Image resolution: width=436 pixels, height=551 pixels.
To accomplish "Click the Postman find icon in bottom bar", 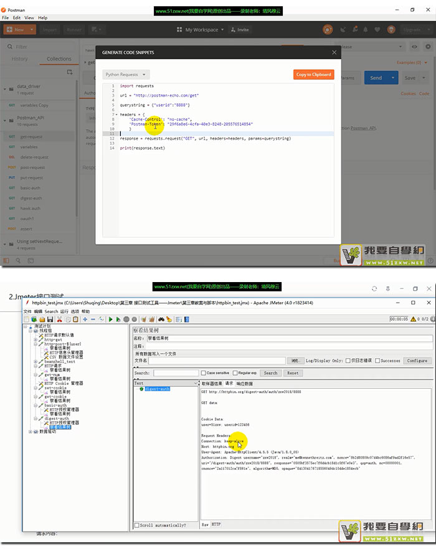I will coord(18,260).
